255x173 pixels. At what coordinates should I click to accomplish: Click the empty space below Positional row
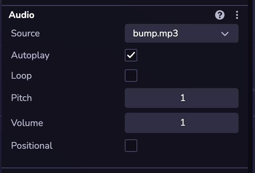(117, 160)
